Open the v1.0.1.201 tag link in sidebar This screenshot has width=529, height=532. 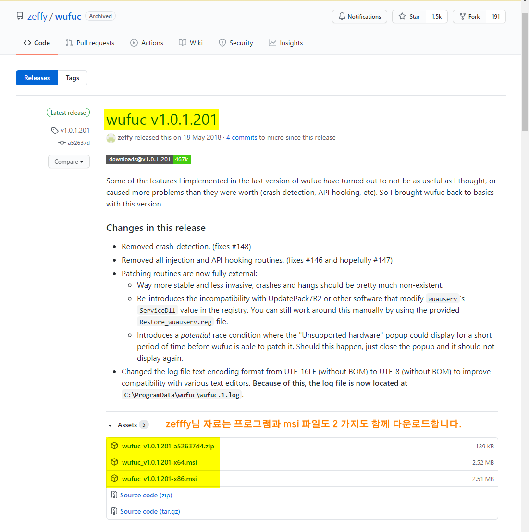point(74,130)
